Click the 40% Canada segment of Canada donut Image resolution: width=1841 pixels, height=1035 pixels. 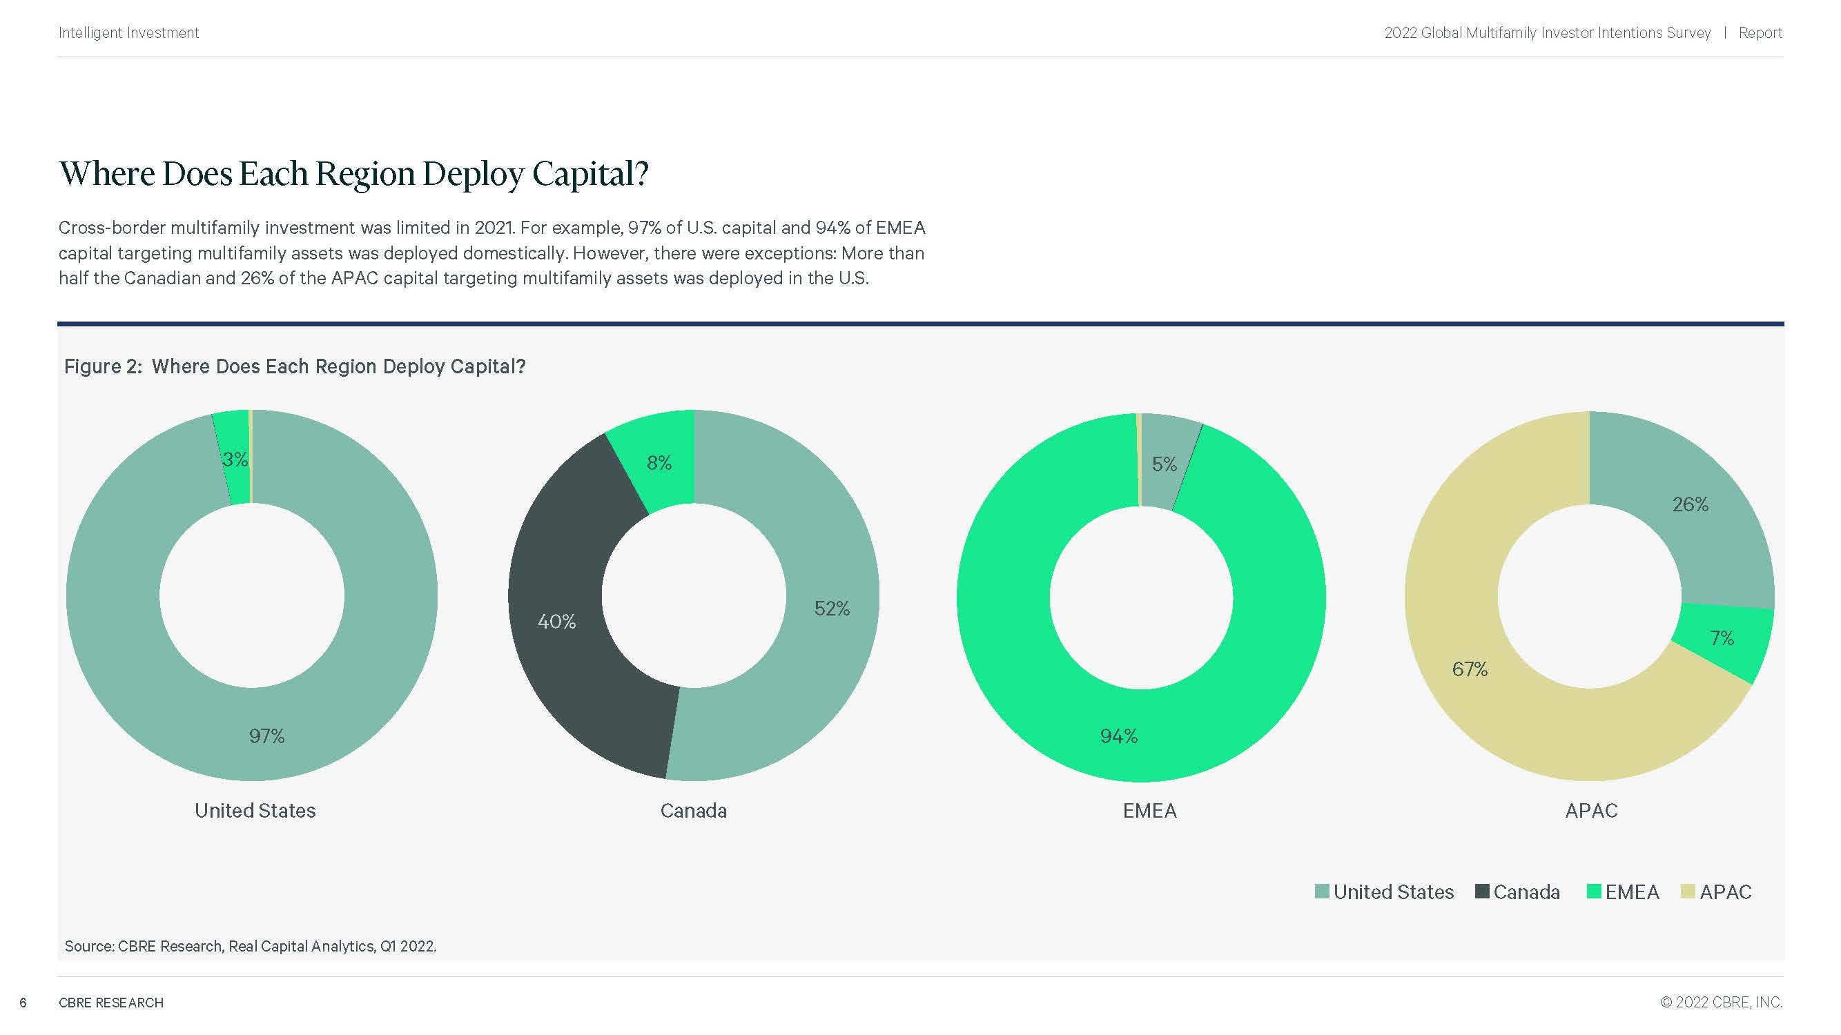pos(556,622)
